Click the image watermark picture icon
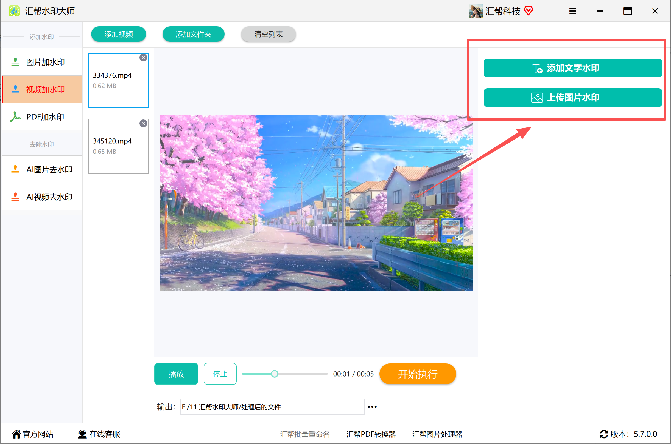671x444 pixels. click(x=537, y=98)
